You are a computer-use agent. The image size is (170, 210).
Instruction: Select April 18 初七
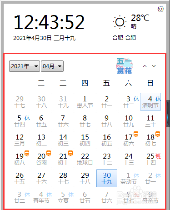click(x=150, y=140)
